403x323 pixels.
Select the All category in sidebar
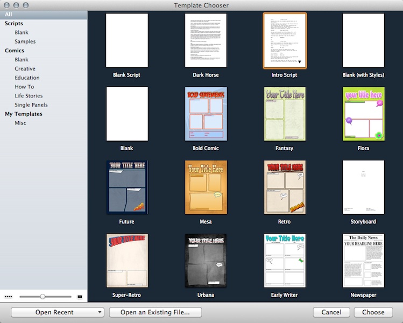click(9, 15)
